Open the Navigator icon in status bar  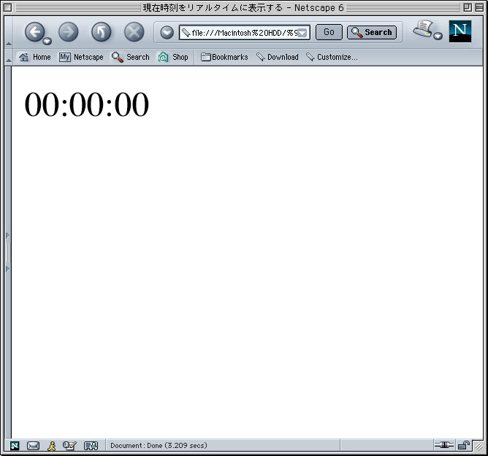[15, 446]
